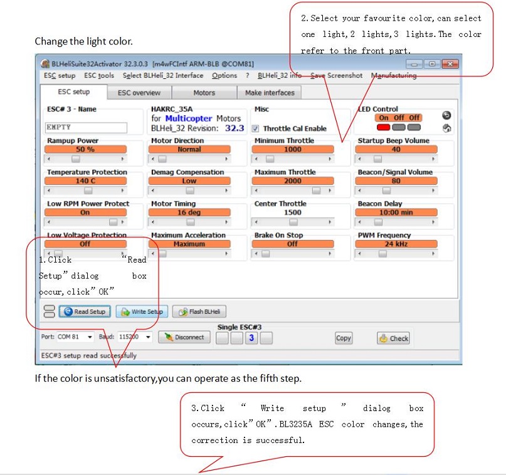
Task: Toggle the second LED Off switch
Action: (399, 118)
